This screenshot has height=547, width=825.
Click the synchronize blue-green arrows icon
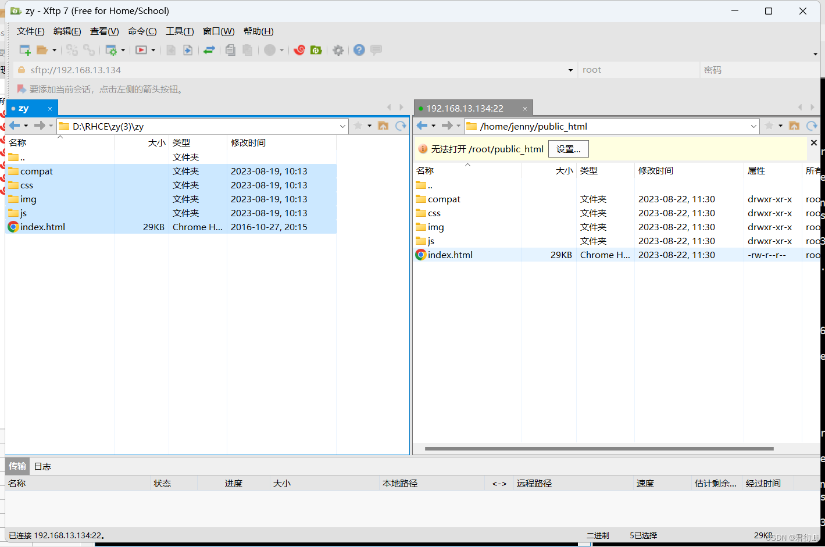209,50
